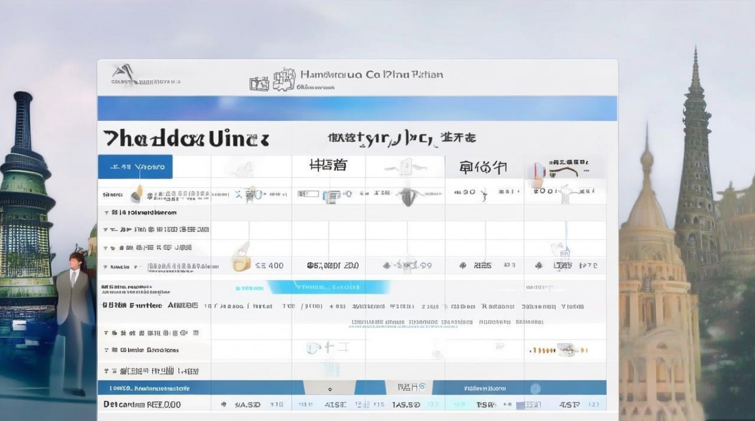The width and height of the screenshot is (755, 421).
Task: Click the light-blue round icon in the blue footer bar
Action: [x=535, y=388]
